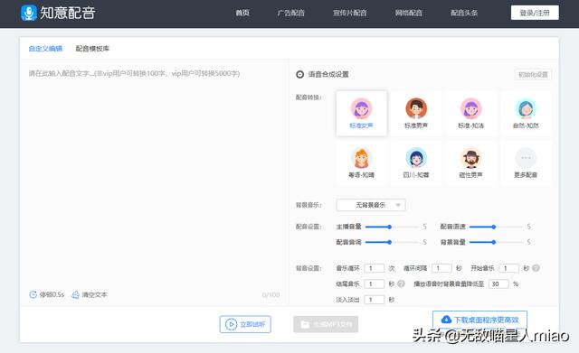This screenshot has height=353, width=579.
Task: Click the 0/100 character counter
Action: click(x=271, y=295)
